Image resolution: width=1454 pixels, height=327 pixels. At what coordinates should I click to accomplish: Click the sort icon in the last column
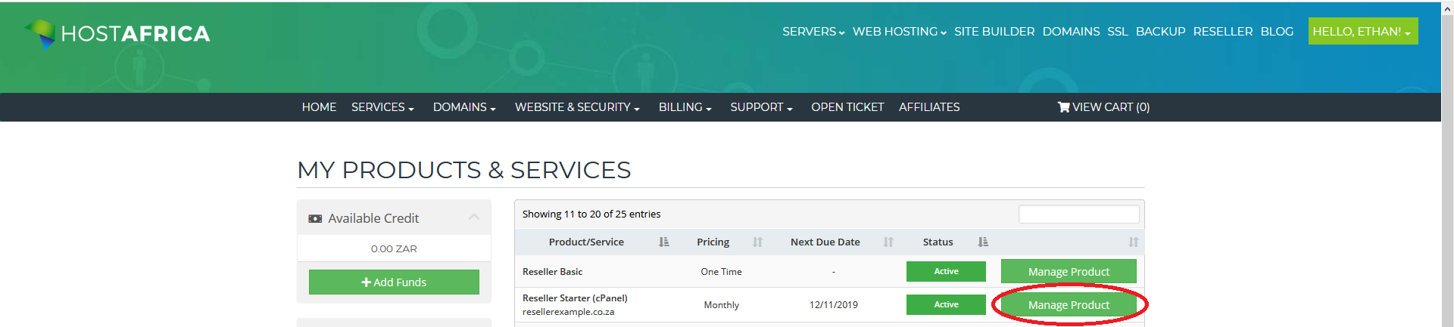click(1133, 242)
